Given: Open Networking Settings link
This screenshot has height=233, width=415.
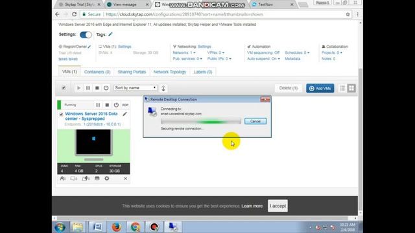Looking at the screenshot, I should point(204,47).
